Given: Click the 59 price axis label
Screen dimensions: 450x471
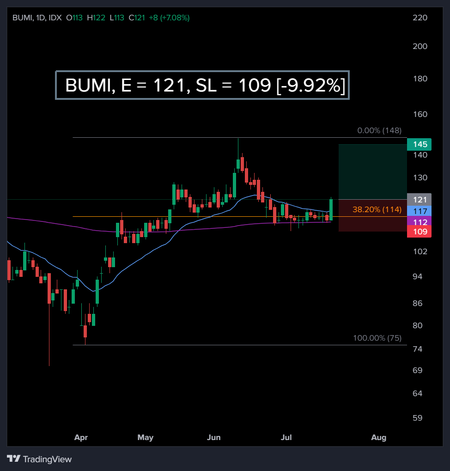Looking at the screenshot, I should [418, 418].
